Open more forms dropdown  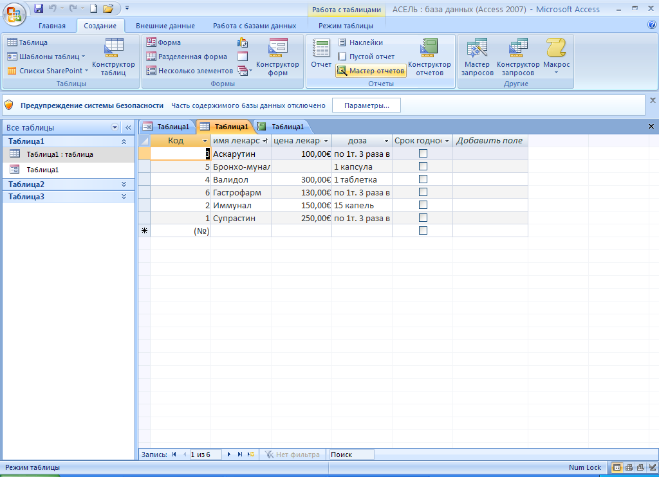pos(245,71)
